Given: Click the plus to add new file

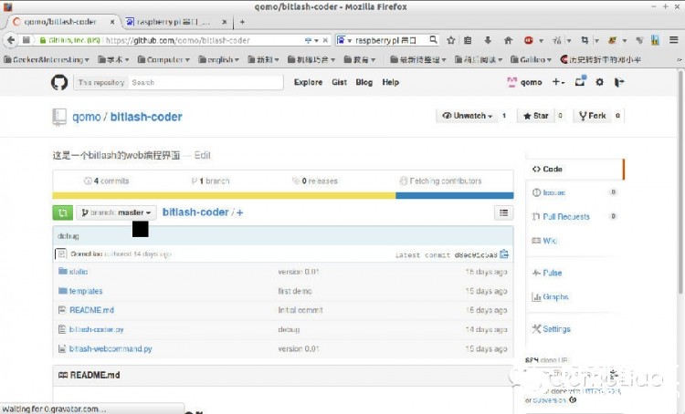Looking at the screenshot, I should pos(240,212).
